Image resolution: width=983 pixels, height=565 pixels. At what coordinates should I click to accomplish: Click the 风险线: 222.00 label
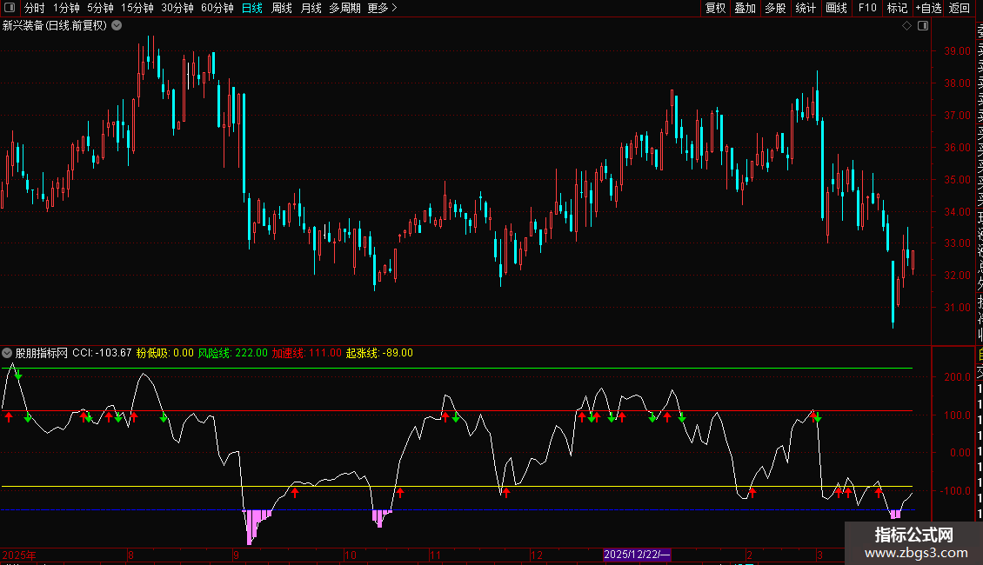(x=232, y=353)
